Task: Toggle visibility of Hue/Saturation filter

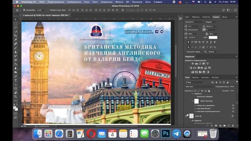Action: pos(195,111)
